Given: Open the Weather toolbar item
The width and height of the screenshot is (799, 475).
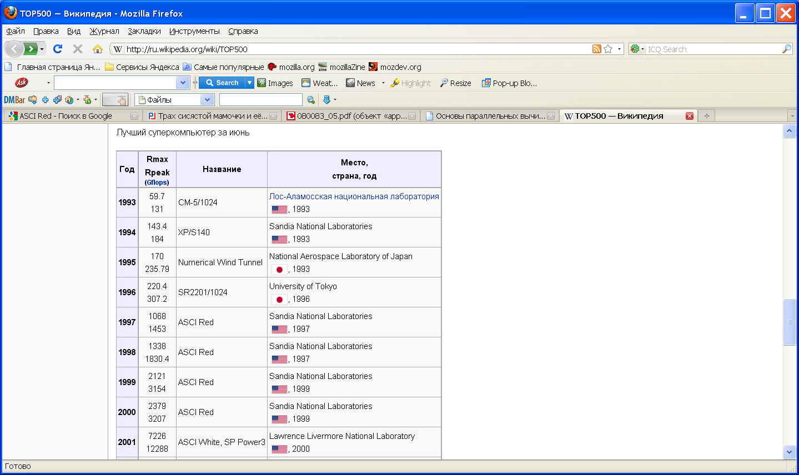Looking at the screenshot, I should coord(320,83).
